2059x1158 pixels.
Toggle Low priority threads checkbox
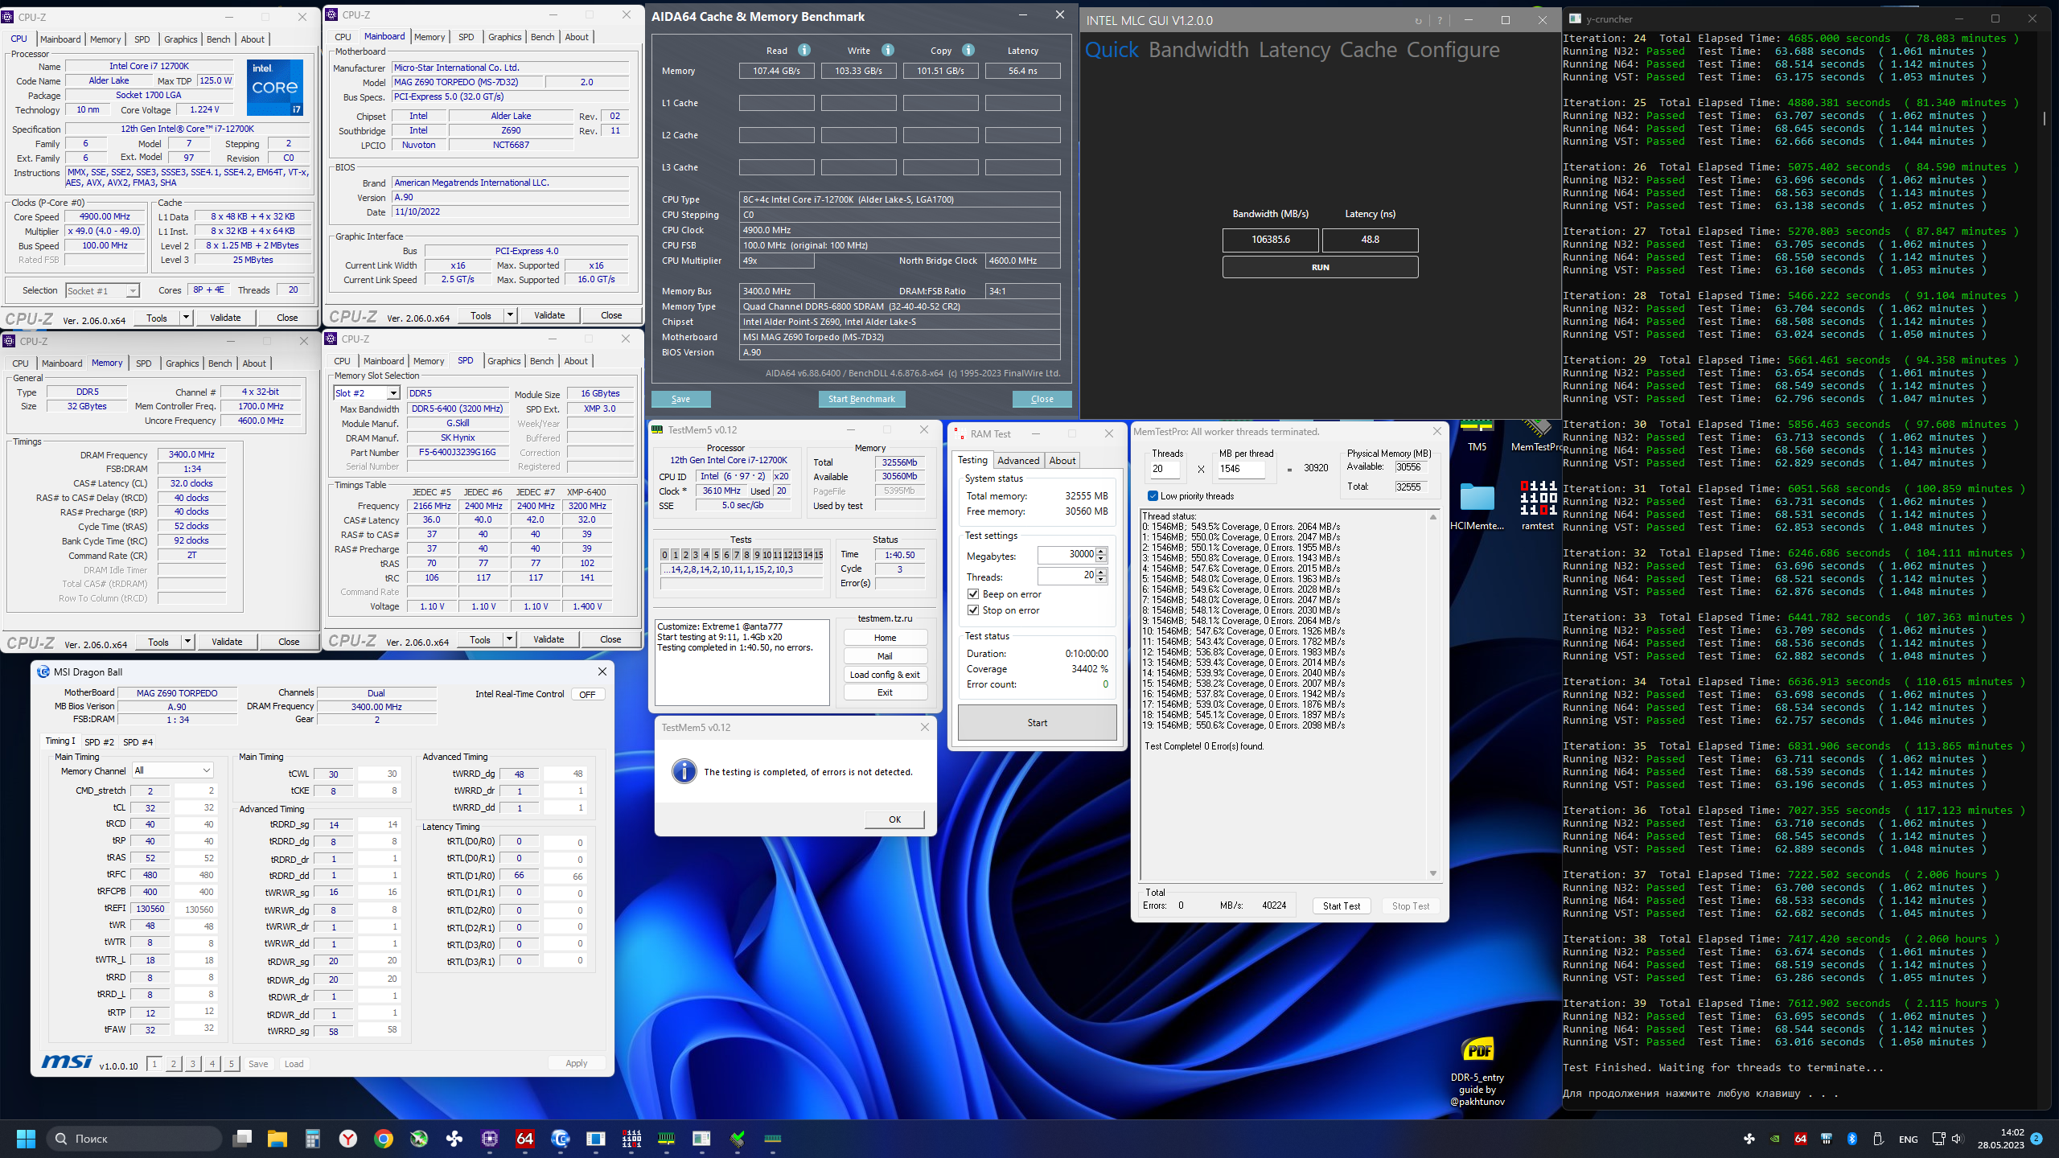(1153, 496)
